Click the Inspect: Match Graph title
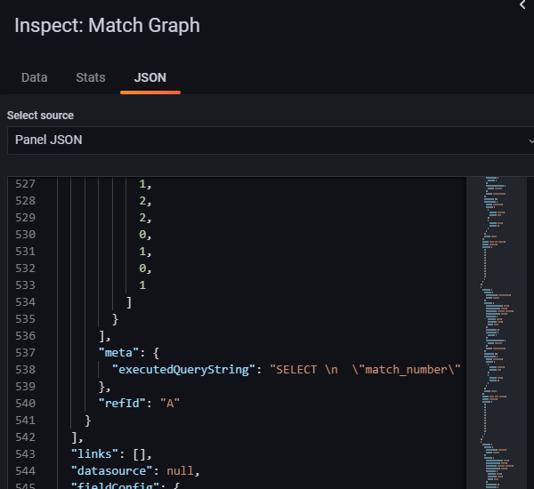 107,26
